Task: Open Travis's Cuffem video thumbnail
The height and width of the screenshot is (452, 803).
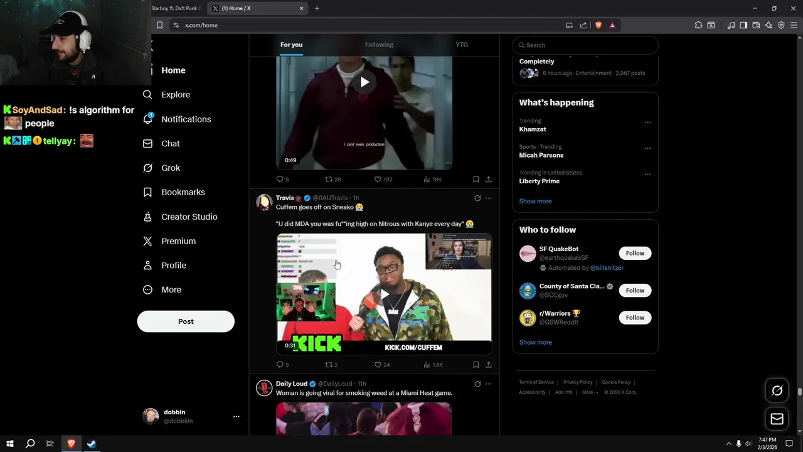Action: click(x=384, y=294)
